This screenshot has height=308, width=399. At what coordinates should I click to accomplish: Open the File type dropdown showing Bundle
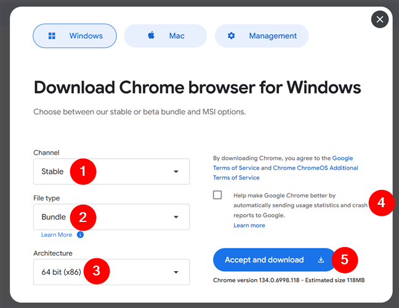point(111,217)
